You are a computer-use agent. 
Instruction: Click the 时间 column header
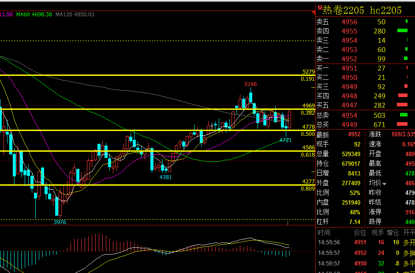click(324, 233)
